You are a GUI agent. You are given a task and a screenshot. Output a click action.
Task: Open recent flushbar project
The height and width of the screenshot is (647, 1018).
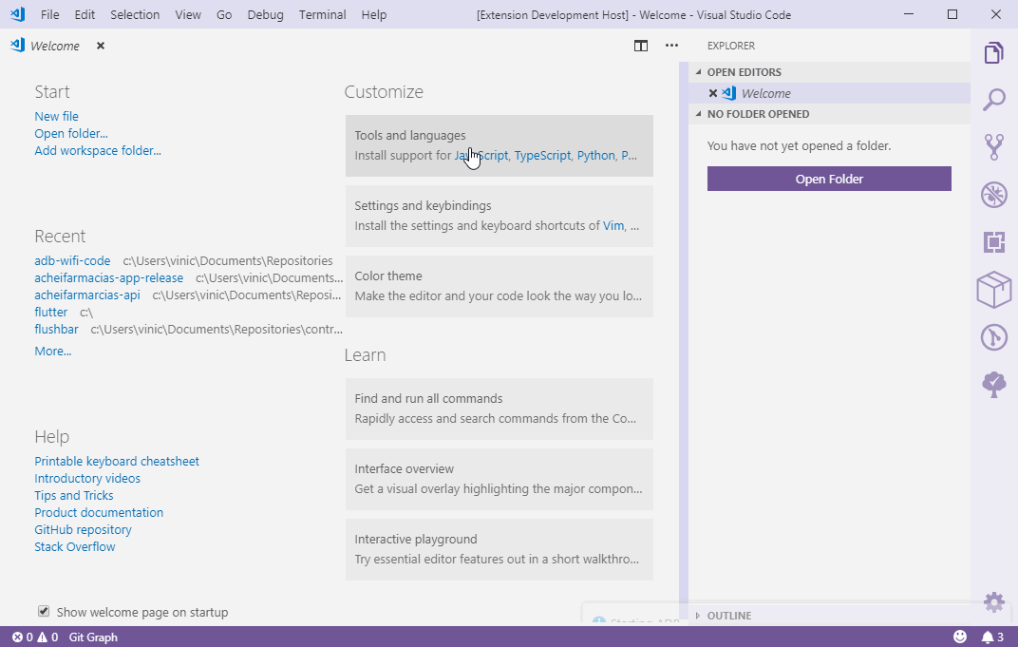pos(56,330)
